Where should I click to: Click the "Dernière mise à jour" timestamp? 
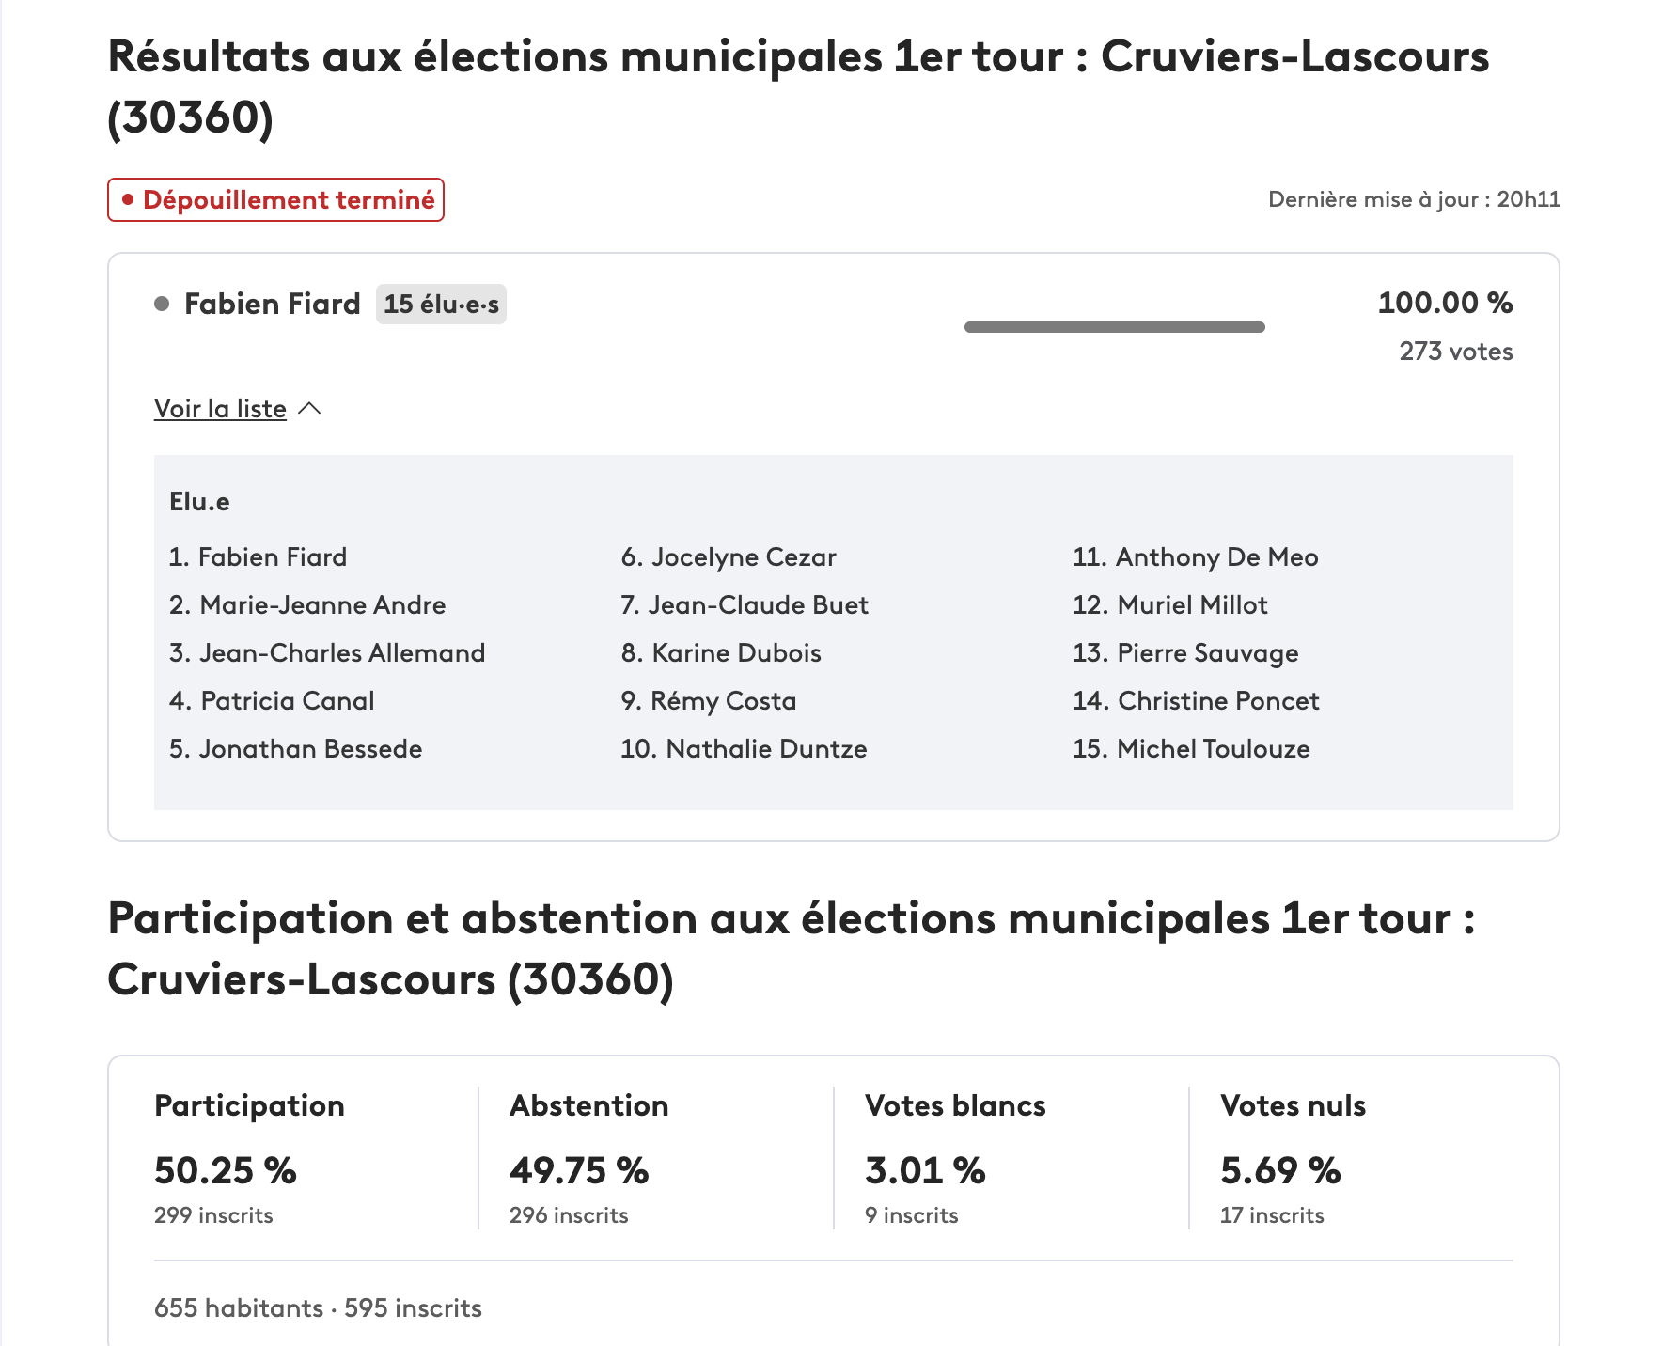tap(1414, 199)
